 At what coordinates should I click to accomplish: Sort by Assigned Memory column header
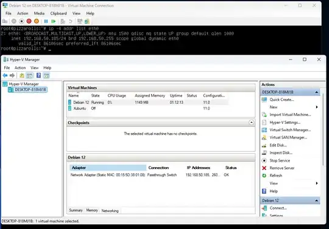click(x=150, y=95)
